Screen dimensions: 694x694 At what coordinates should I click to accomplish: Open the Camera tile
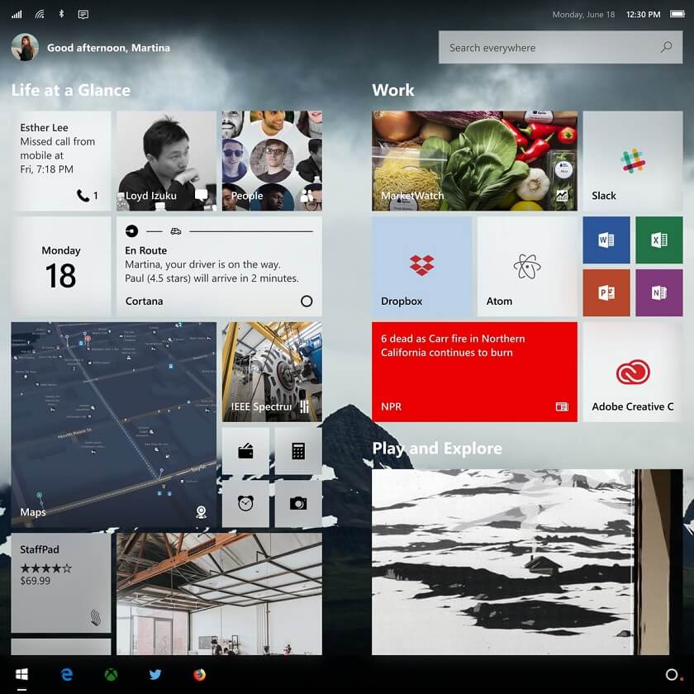pos(298,504)
